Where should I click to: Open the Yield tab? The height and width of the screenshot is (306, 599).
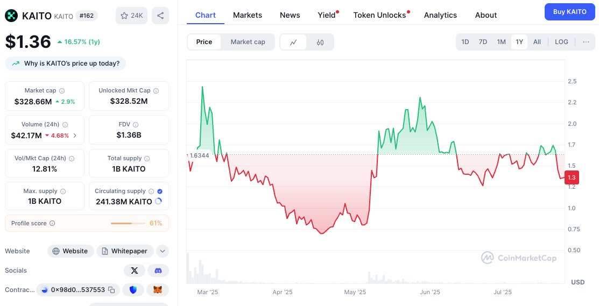327,15
